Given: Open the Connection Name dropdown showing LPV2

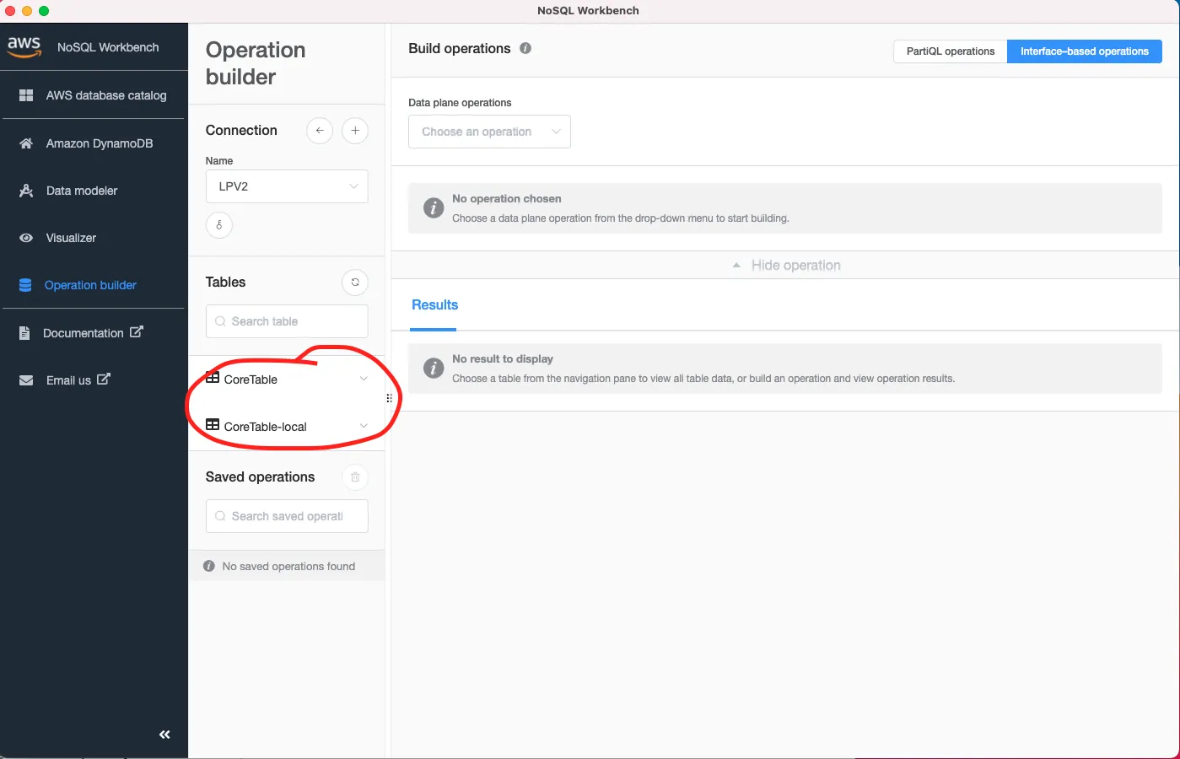Looking at the screenshot, I should click(287, 186).
